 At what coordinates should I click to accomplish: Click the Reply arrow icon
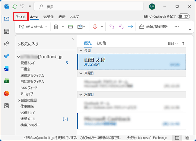(x=112, y=27)
